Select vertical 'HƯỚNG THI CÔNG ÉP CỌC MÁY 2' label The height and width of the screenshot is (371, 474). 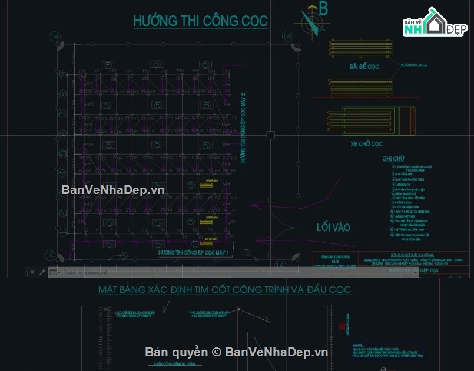[243, 128]
